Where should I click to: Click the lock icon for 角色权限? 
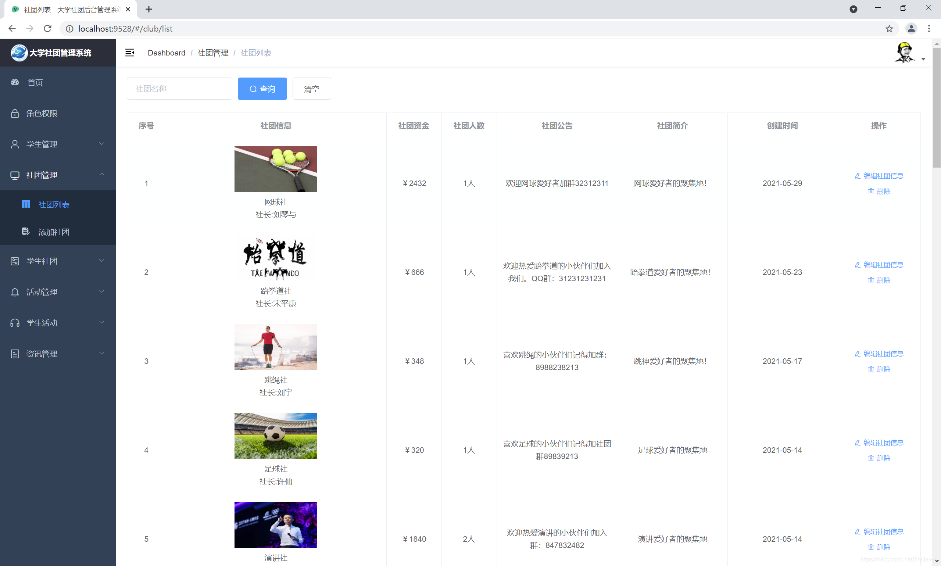pyautogui.click(x=15, y=113)
